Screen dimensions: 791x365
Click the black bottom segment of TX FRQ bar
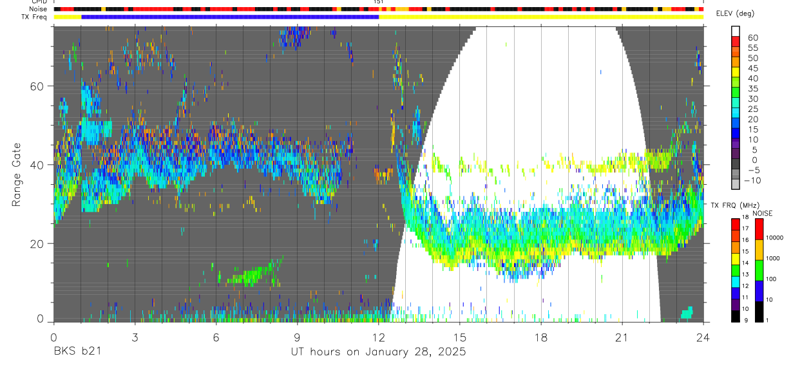736,316
